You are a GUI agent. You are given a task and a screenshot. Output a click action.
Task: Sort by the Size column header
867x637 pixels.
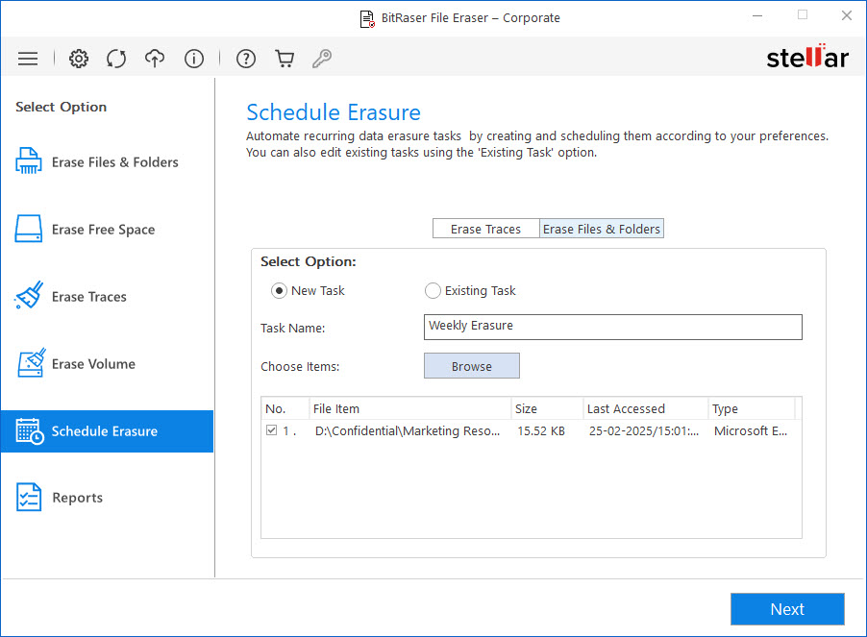(547, 409)
